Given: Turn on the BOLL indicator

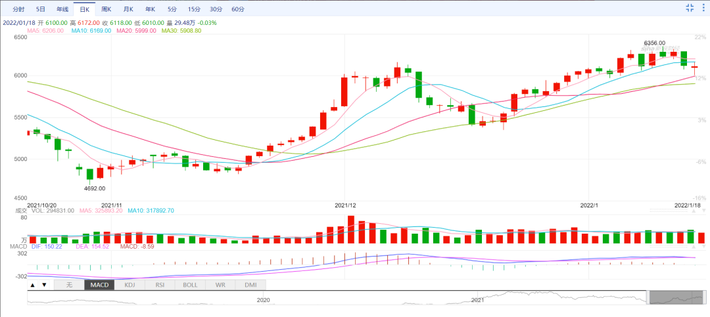Looking at the screenshot, I should pos(190,285).
